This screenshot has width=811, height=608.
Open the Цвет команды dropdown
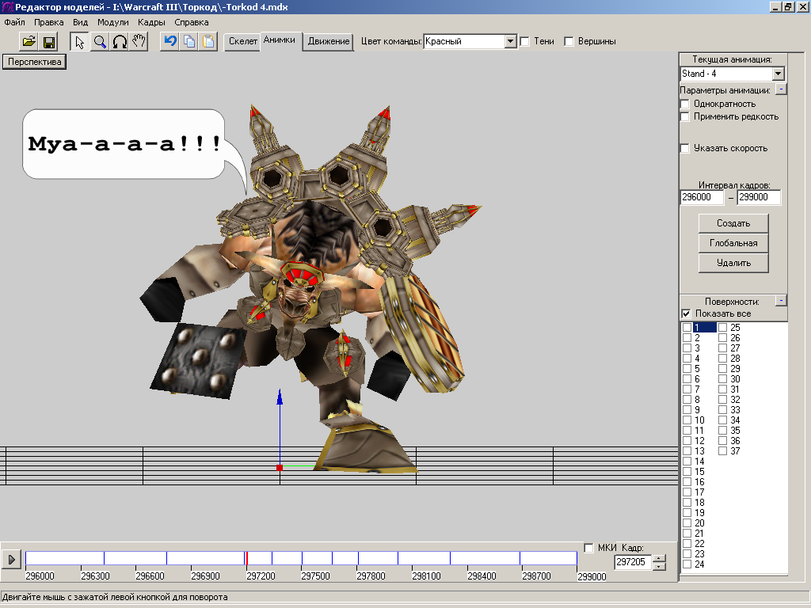pyautogui.click(x=511, y=41)
